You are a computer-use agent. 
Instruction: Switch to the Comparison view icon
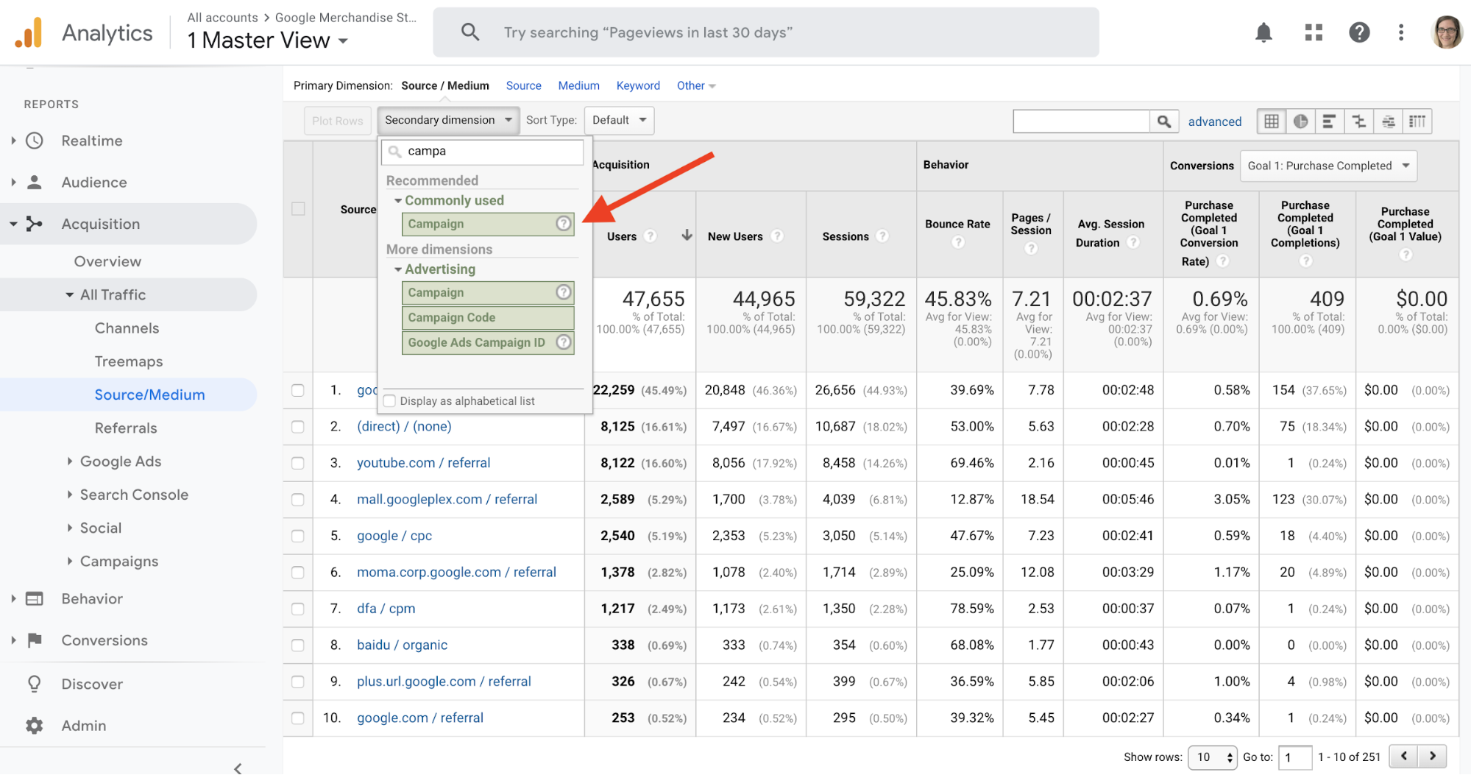pyautogui.click(x=1358, y=121)
